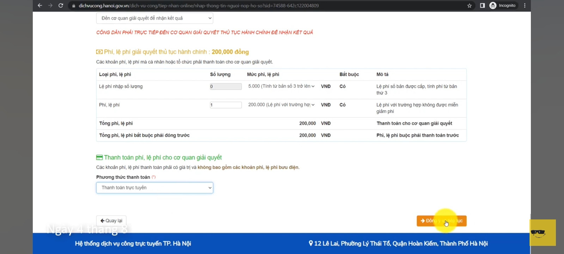Click the Số lượng column header
564x254 pixels.
pos(220,74)
